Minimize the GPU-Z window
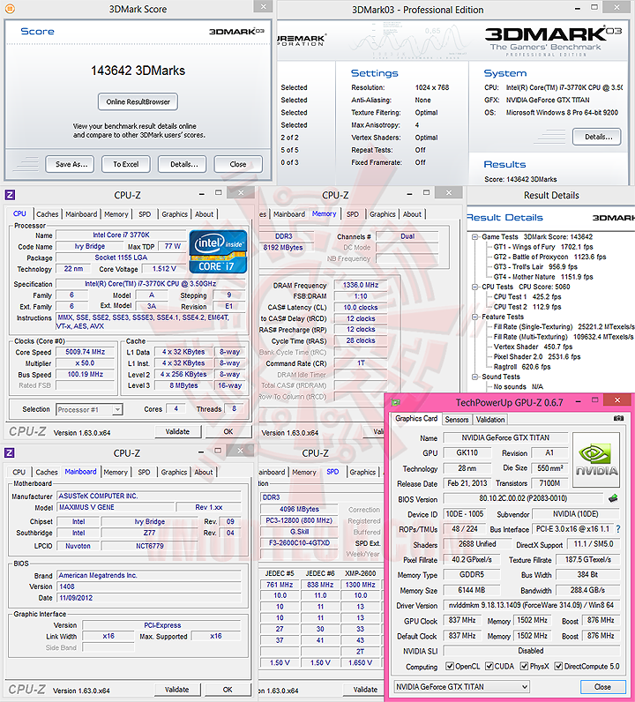635x702 pixels. click(x=579, y=401)
